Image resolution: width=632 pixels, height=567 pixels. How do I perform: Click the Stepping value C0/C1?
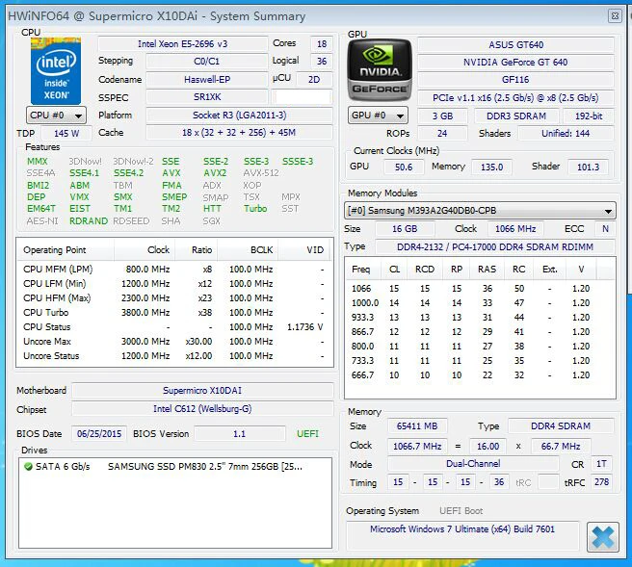(207, 62)
